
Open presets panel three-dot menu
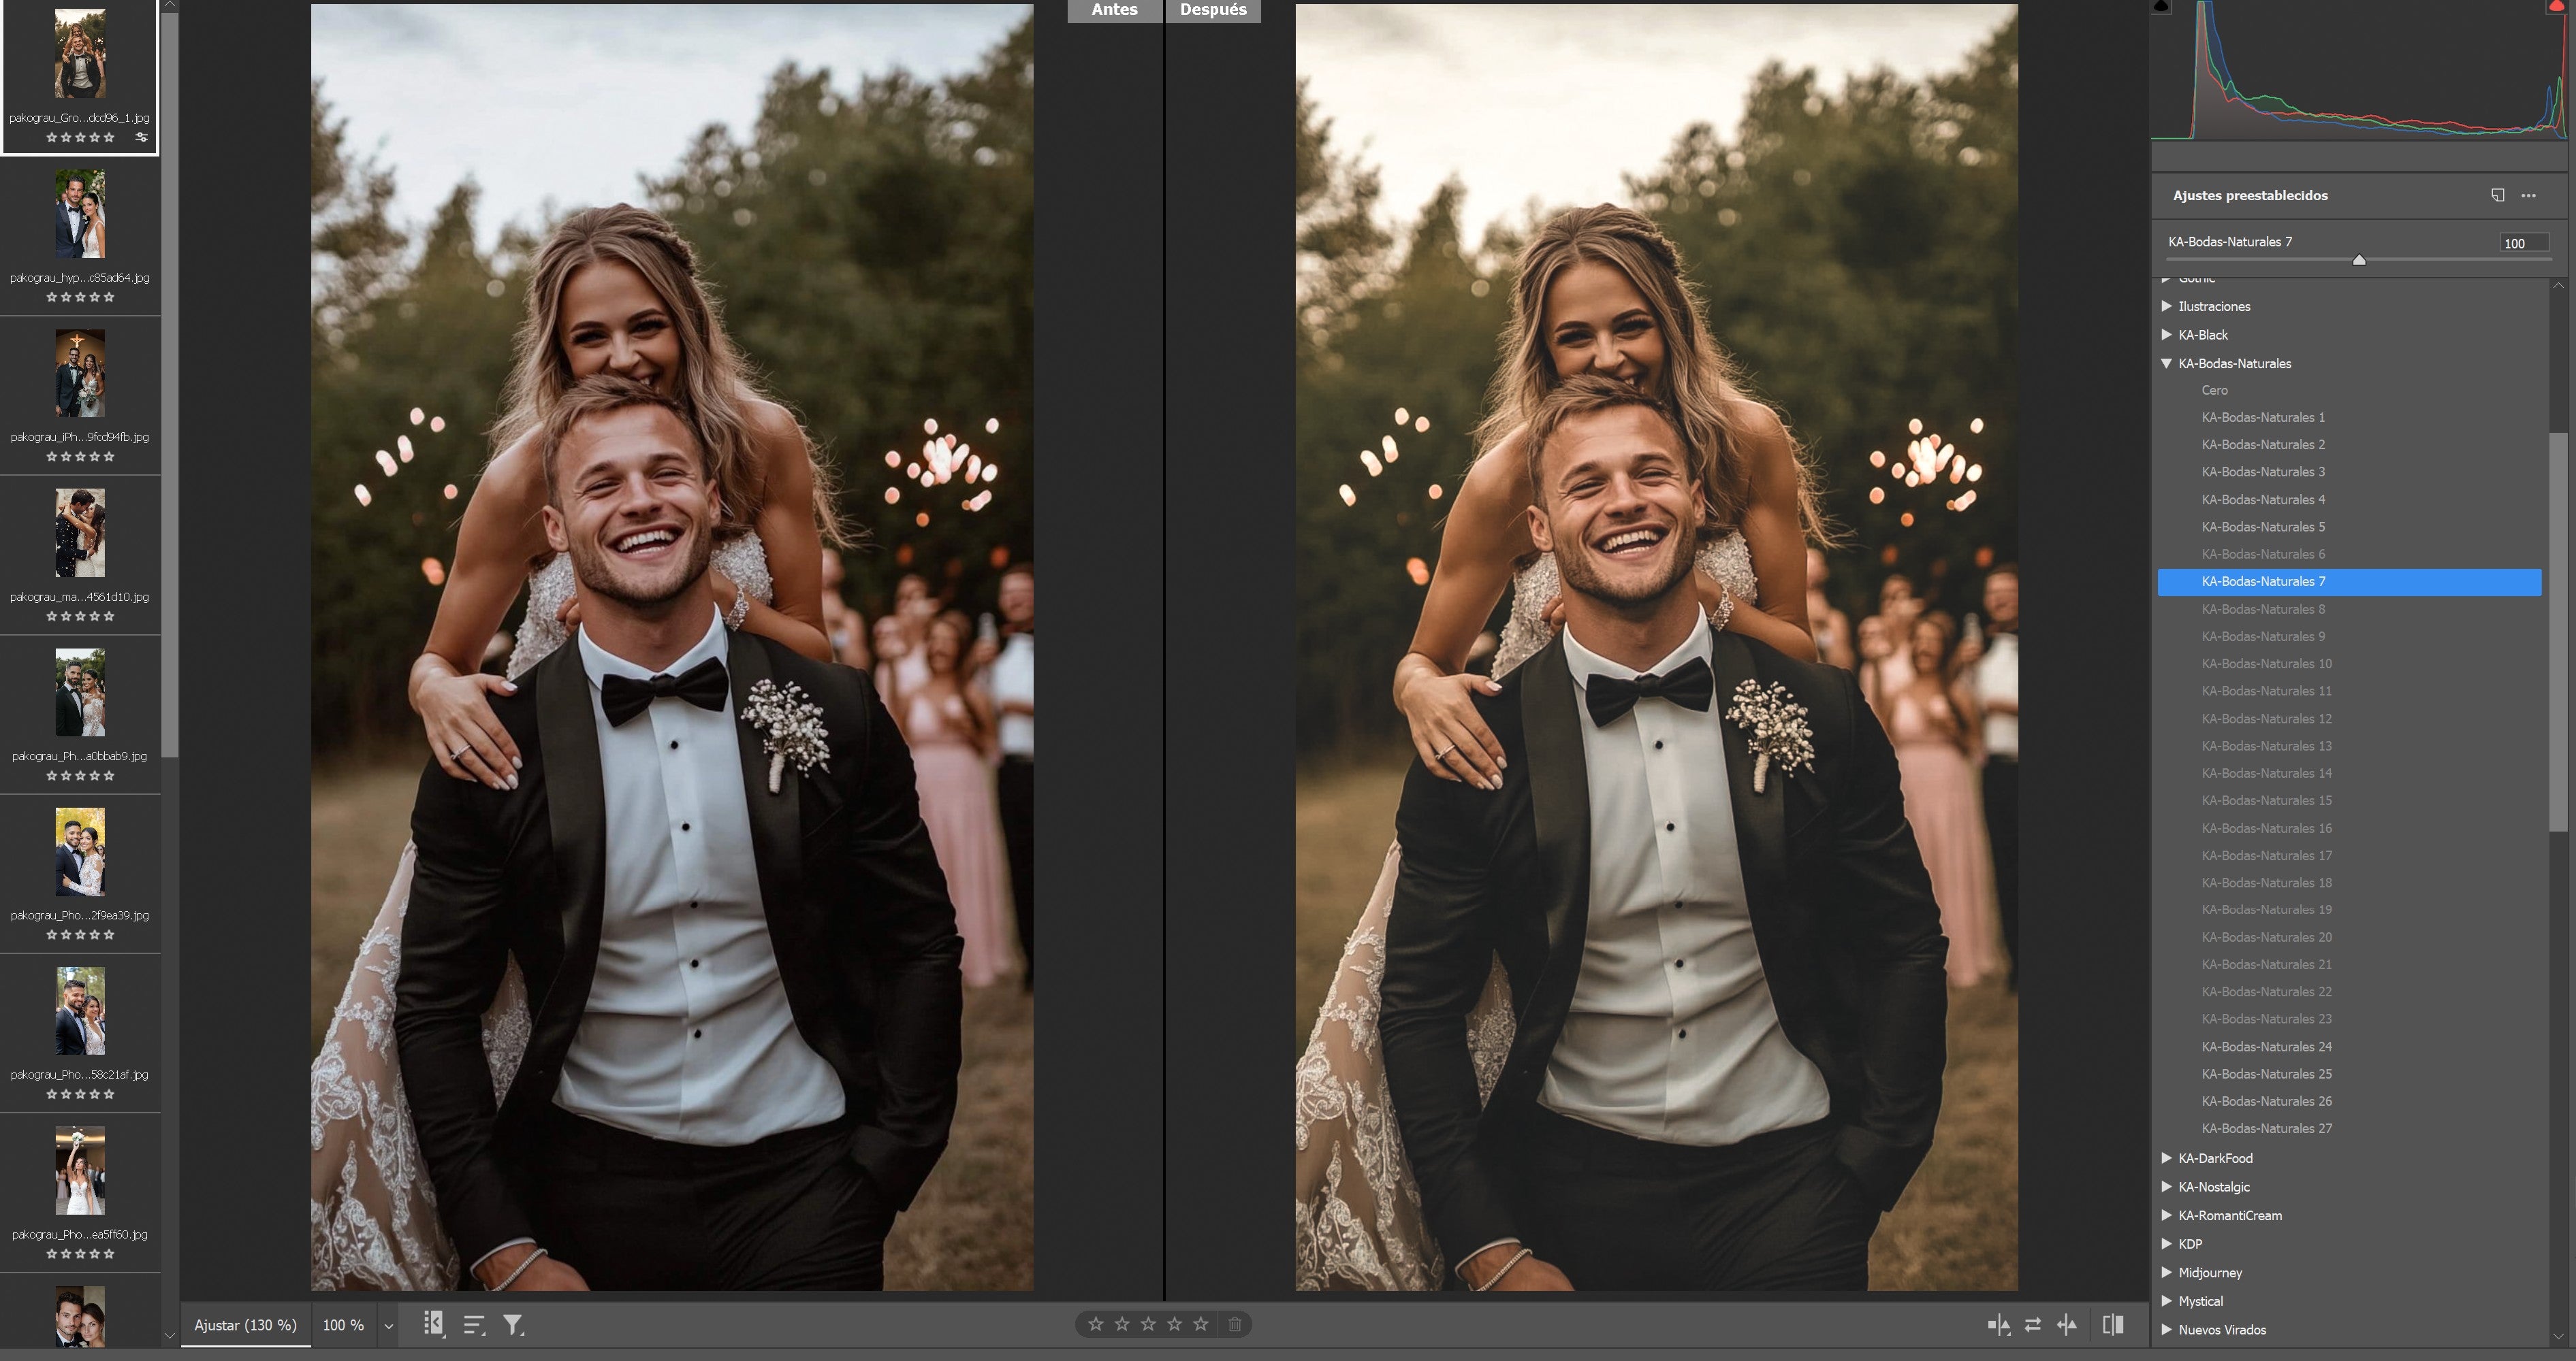pos(2528,195)
